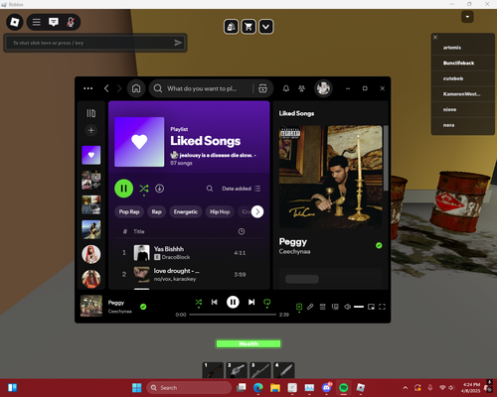This screenshot has width=497, height=397.
Task: Open Spotify Home
Action: tap(136, 88)
